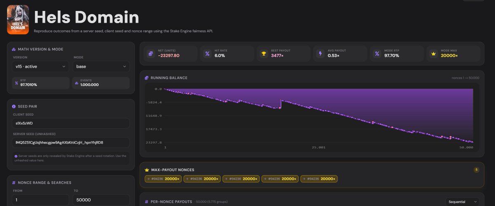This screenshot has width=495, height=206.
Task: Click the server seeds rotation note text
Action: pos(71,158)
